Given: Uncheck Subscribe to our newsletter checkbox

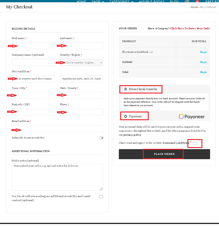Looking at the screenshot, I should point(101,138).
